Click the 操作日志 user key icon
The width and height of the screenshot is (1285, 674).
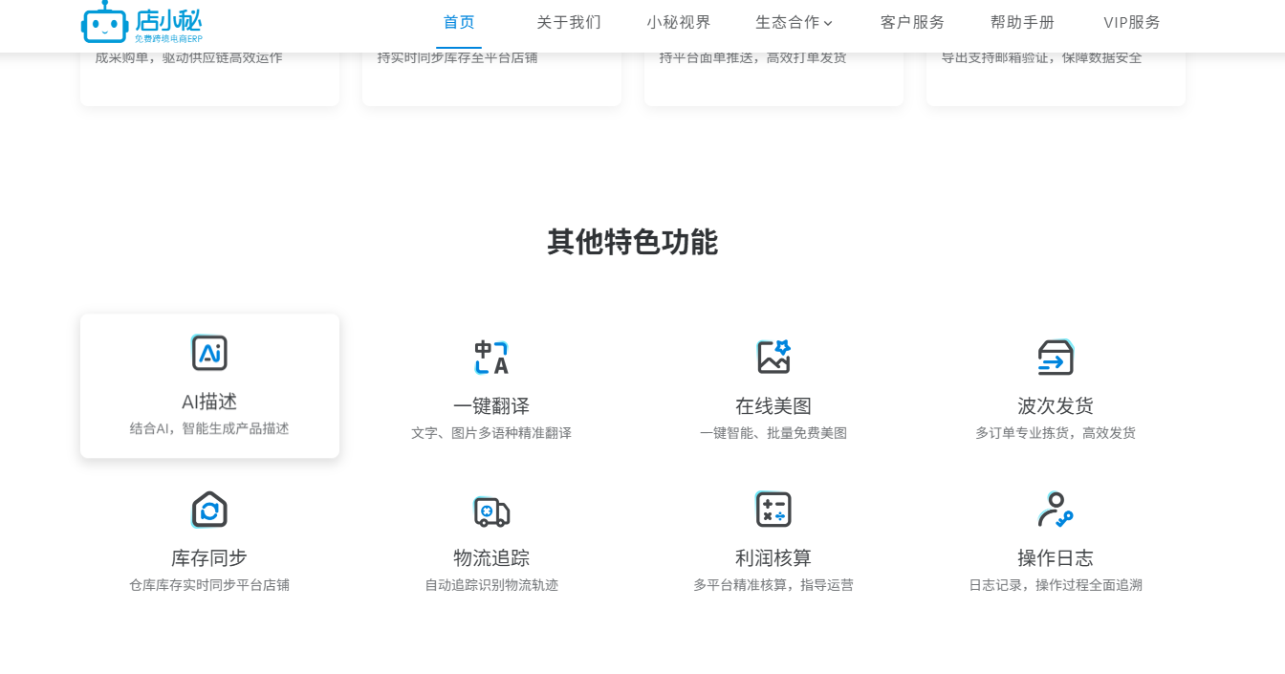pyautogui.click(x=1056, y=510)
